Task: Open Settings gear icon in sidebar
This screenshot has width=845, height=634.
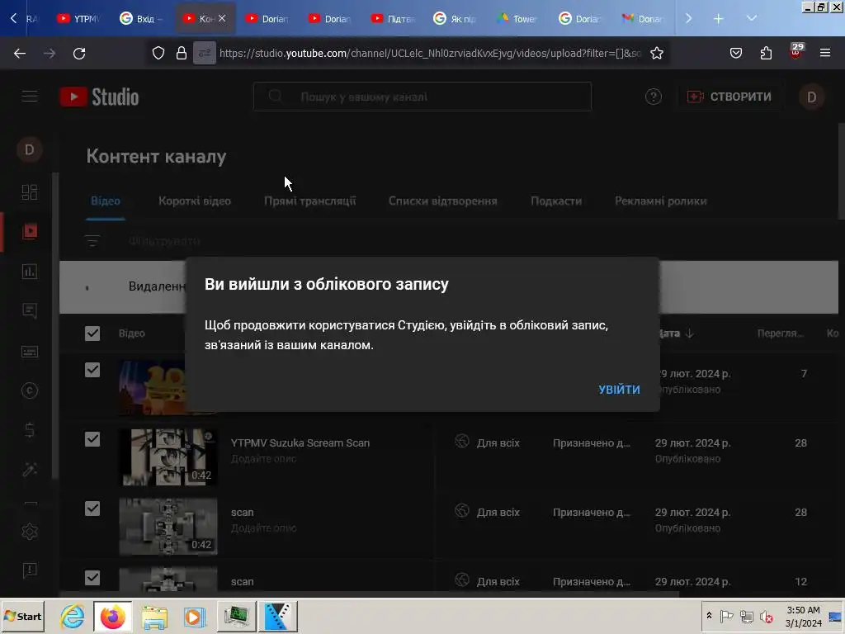Action: tap(30, 532)
